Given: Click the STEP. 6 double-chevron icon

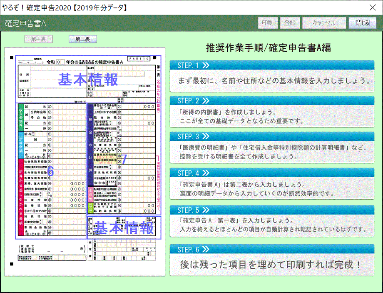Looking at the screenshot, I should coord(206,250).
